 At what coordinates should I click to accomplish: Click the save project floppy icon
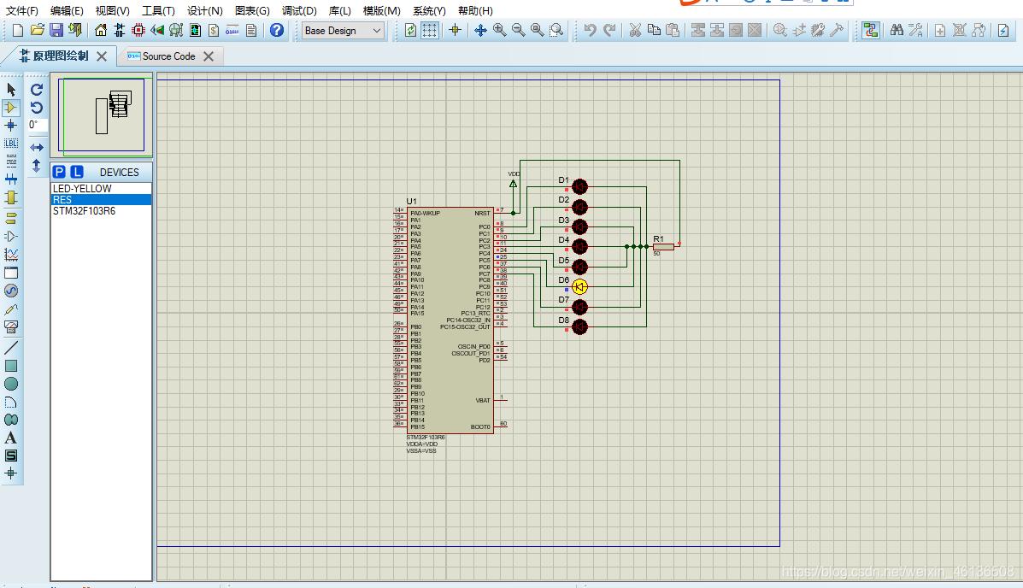[x=56, y=30]
